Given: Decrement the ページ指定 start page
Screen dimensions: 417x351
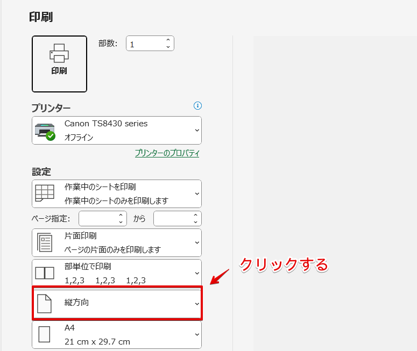Looking at the screenshot, I should (x=121, y=222).
